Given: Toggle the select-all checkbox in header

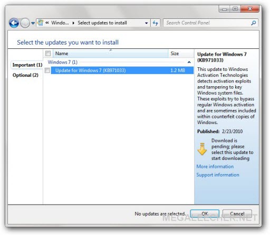Looking at the screenshot, I should coord(48,53).
